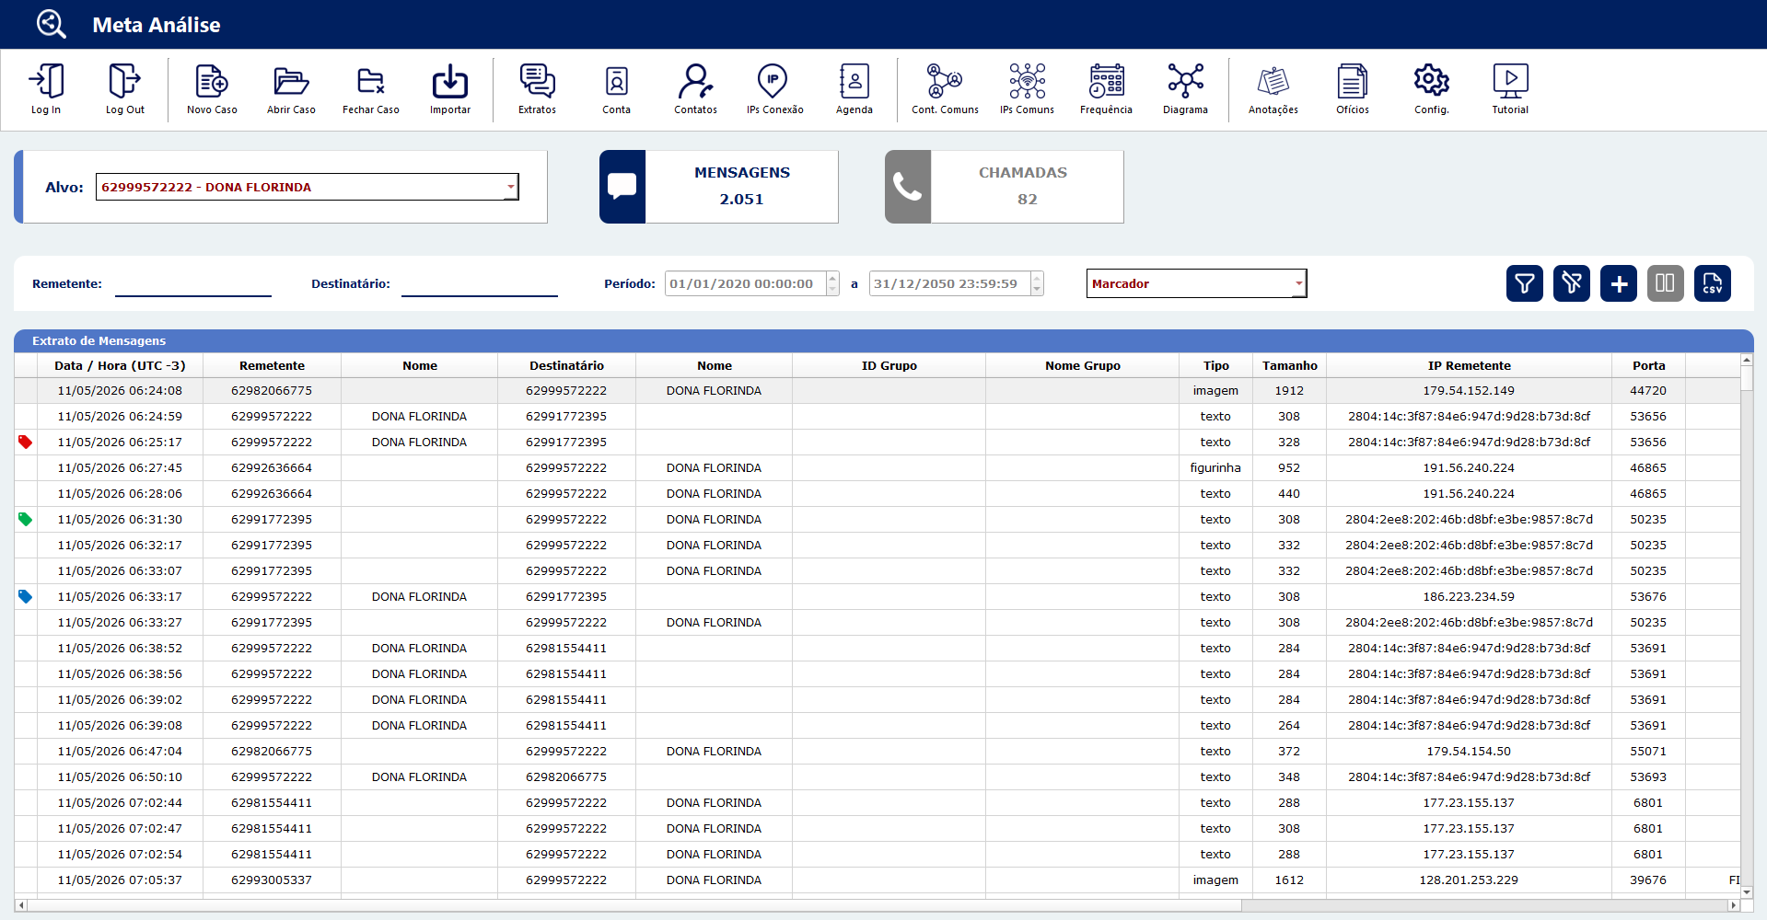Select the CHAMADAS 82 tab
This screenshot has height=920, width=1767.
pyautogui.click(x=1005, y=187)
